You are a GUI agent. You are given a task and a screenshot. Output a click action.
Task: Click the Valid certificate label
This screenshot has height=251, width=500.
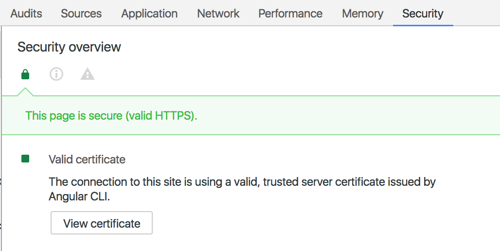87,159
